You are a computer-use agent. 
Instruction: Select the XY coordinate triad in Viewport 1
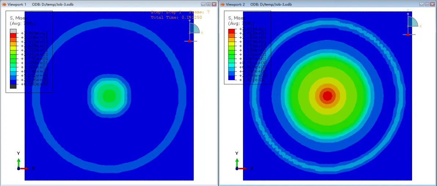[22, 161]
